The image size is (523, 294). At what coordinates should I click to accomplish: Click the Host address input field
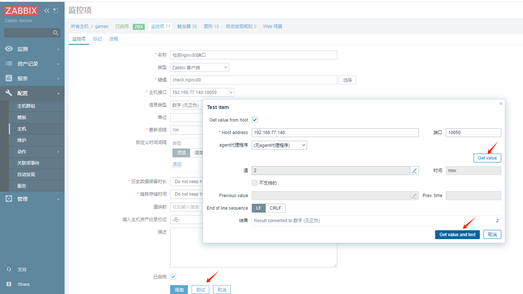[x=335, y=133]
